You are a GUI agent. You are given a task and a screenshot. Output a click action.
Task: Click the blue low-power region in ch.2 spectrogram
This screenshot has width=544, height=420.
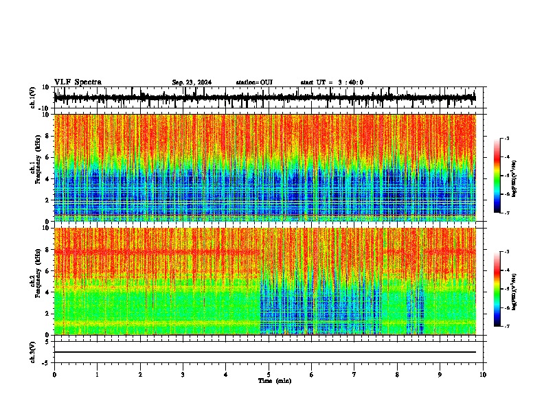[x=321, y=307]
